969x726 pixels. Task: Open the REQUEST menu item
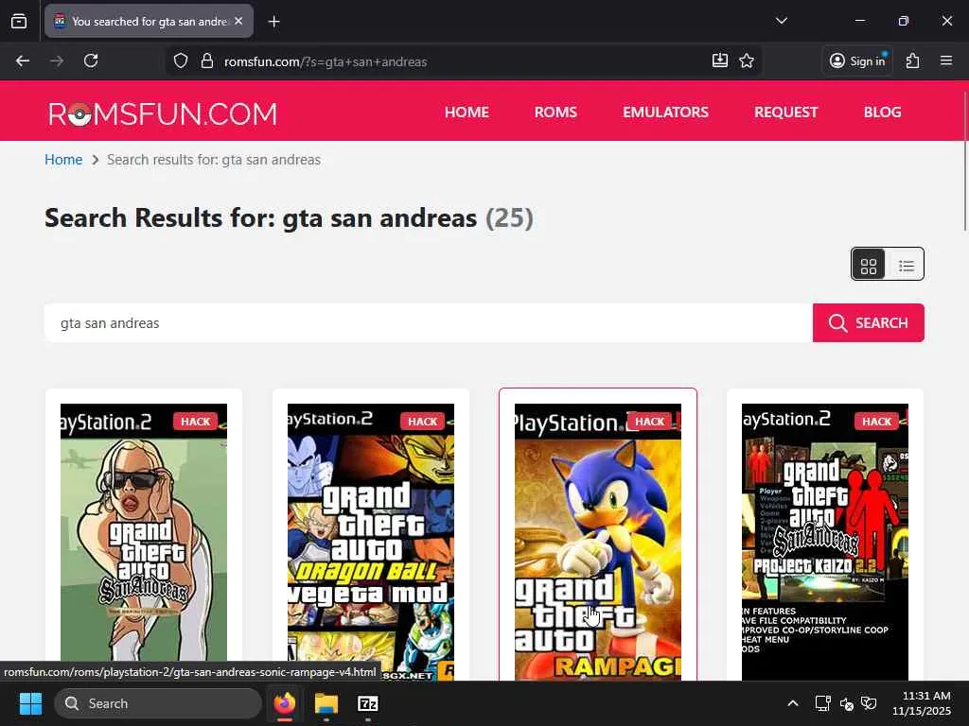(786, 112)
